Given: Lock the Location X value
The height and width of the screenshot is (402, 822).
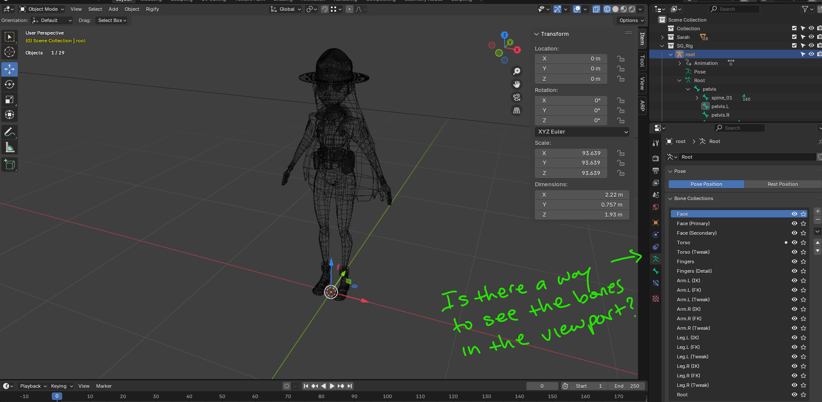Looking at the screenshot, I should pyautogui.click(x=621, y=59).
